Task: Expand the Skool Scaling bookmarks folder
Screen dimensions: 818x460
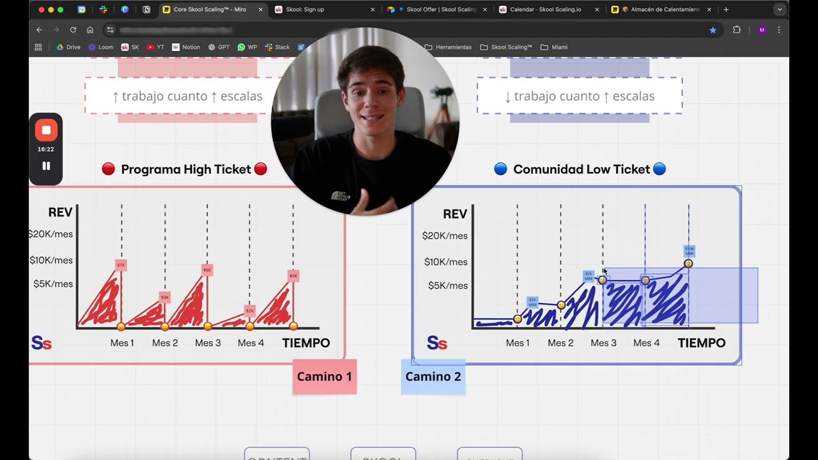Action: pyautogui.click(x=505, y=47)
